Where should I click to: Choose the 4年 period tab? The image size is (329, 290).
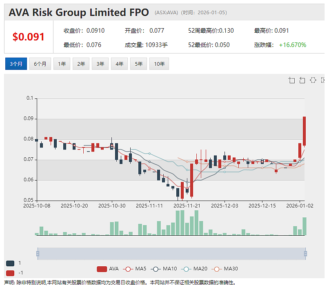point(119,64)
